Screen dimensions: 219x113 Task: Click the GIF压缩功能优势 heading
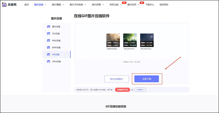116,107
